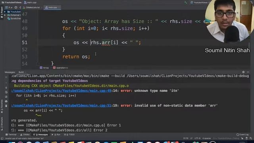Select Scratches and Consoles in project tree

click(14, 19)
